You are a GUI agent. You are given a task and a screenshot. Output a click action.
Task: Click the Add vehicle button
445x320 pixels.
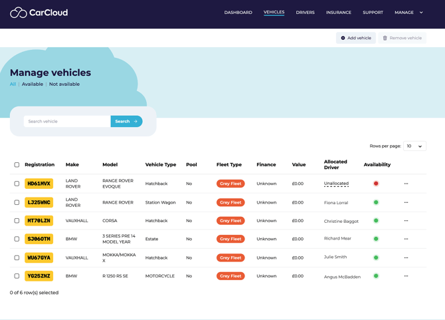[356, 38]
